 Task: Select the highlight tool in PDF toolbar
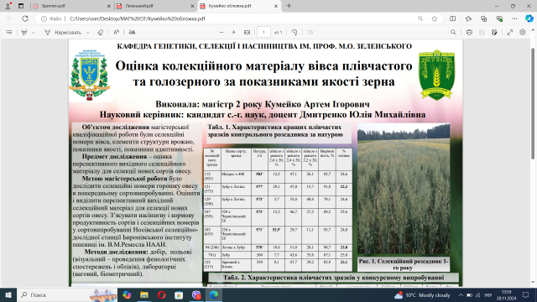point(24,32)
